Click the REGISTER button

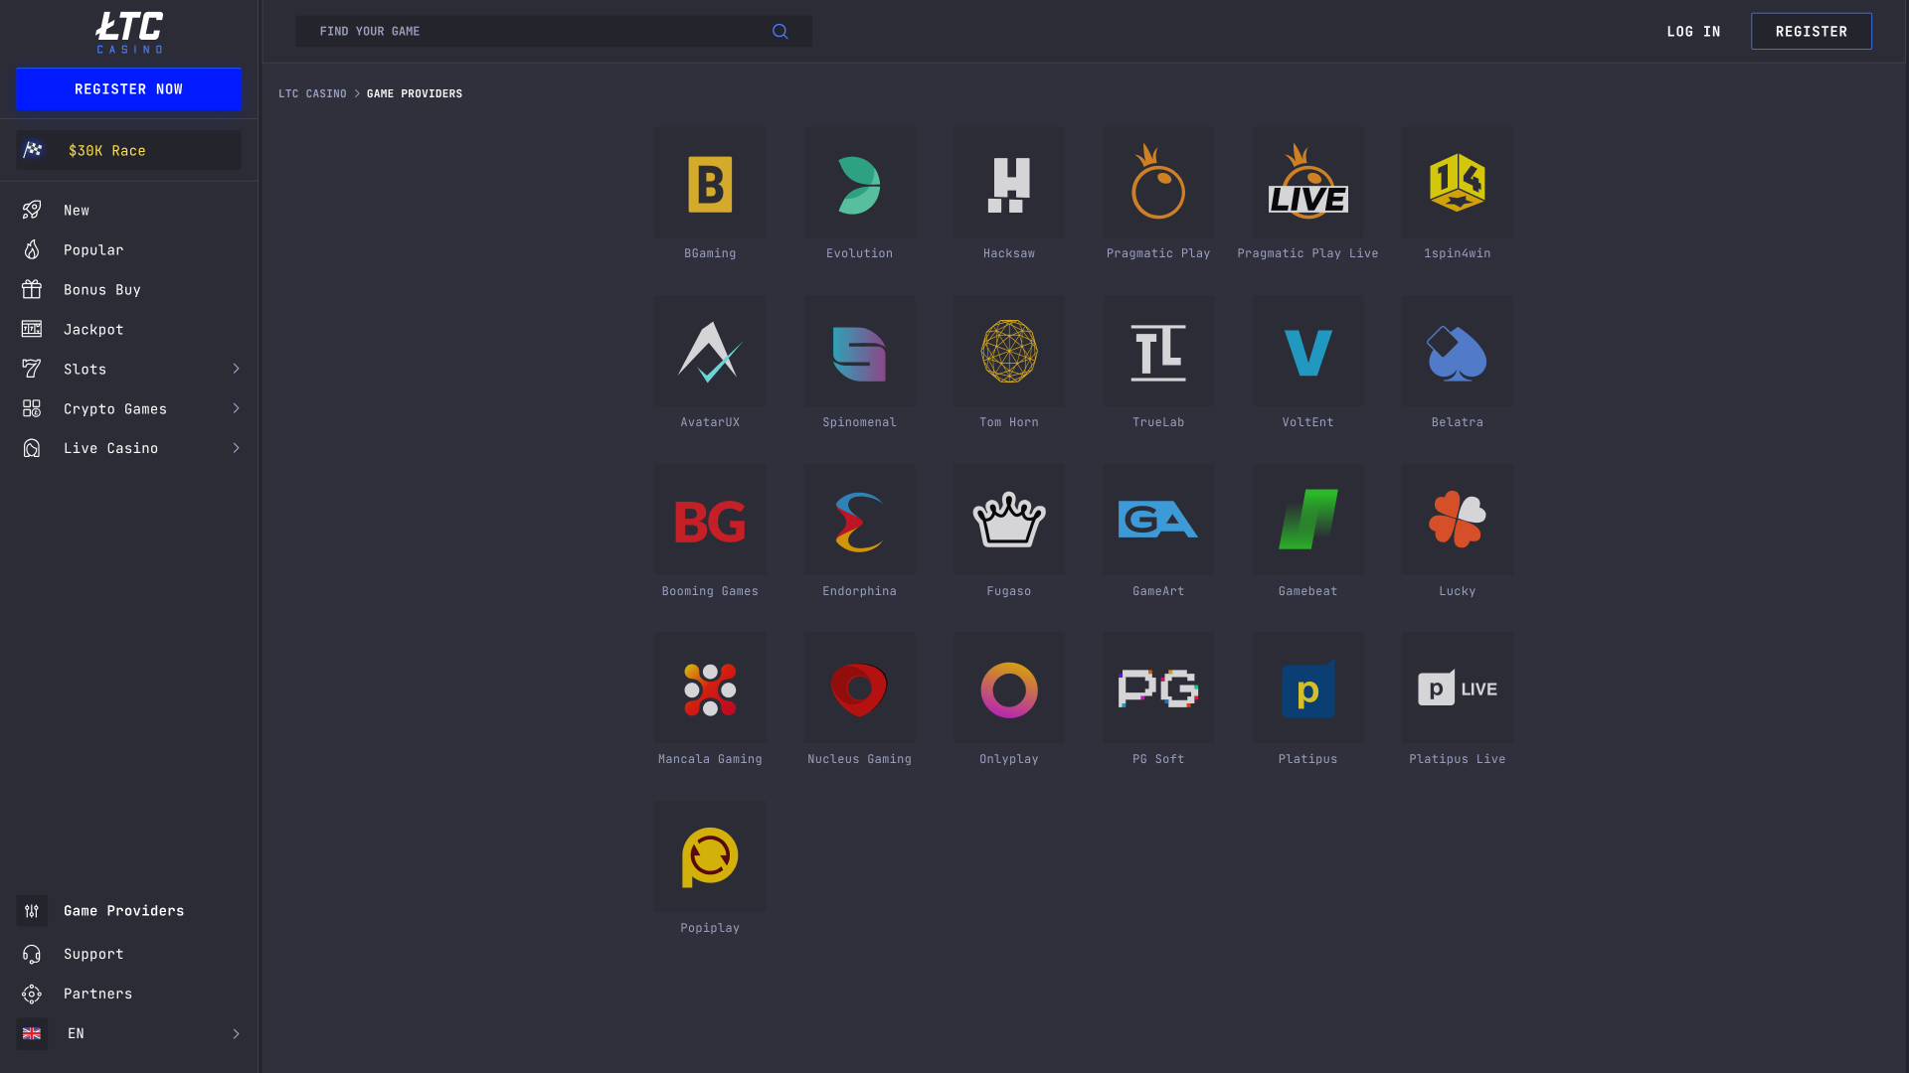pyautogui.click(x=1812, y=31)
